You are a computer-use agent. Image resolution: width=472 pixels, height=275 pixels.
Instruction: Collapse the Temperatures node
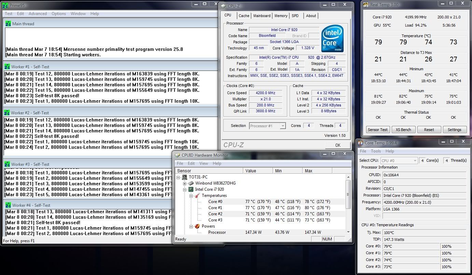point(191,196)
